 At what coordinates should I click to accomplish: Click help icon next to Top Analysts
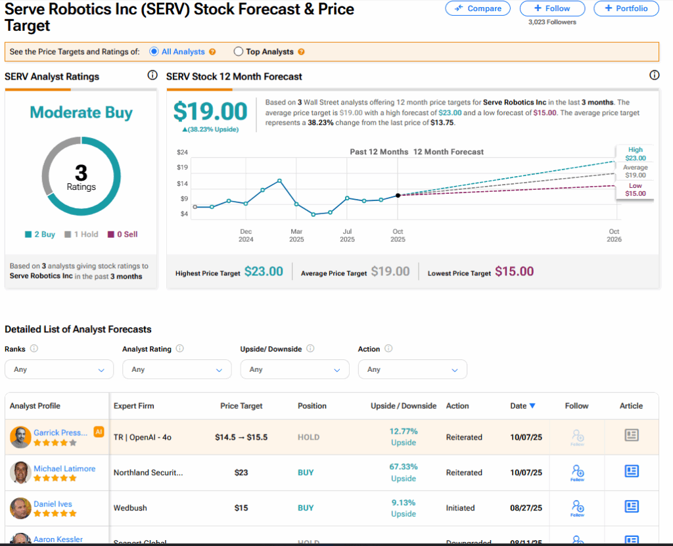tap(301, 52)
